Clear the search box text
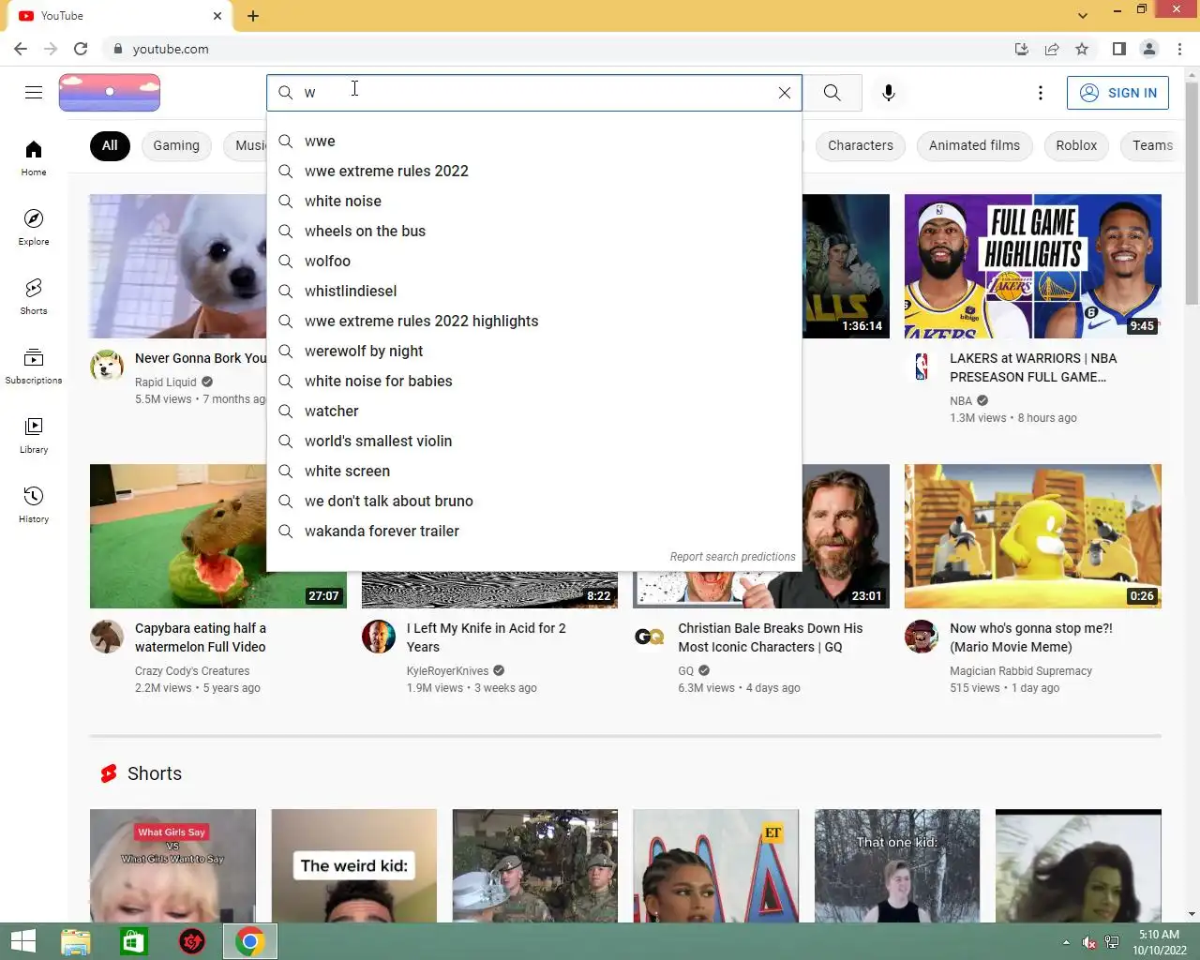 click(x=785, y=93)
